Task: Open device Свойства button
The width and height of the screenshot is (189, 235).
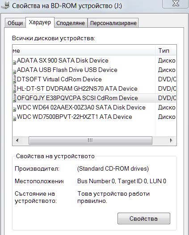Action: point(144,218)
